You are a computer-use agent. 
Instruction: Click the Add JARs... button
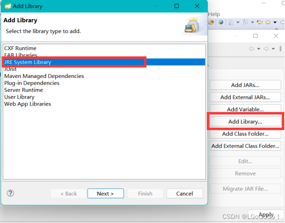click(x=245, y=85)
